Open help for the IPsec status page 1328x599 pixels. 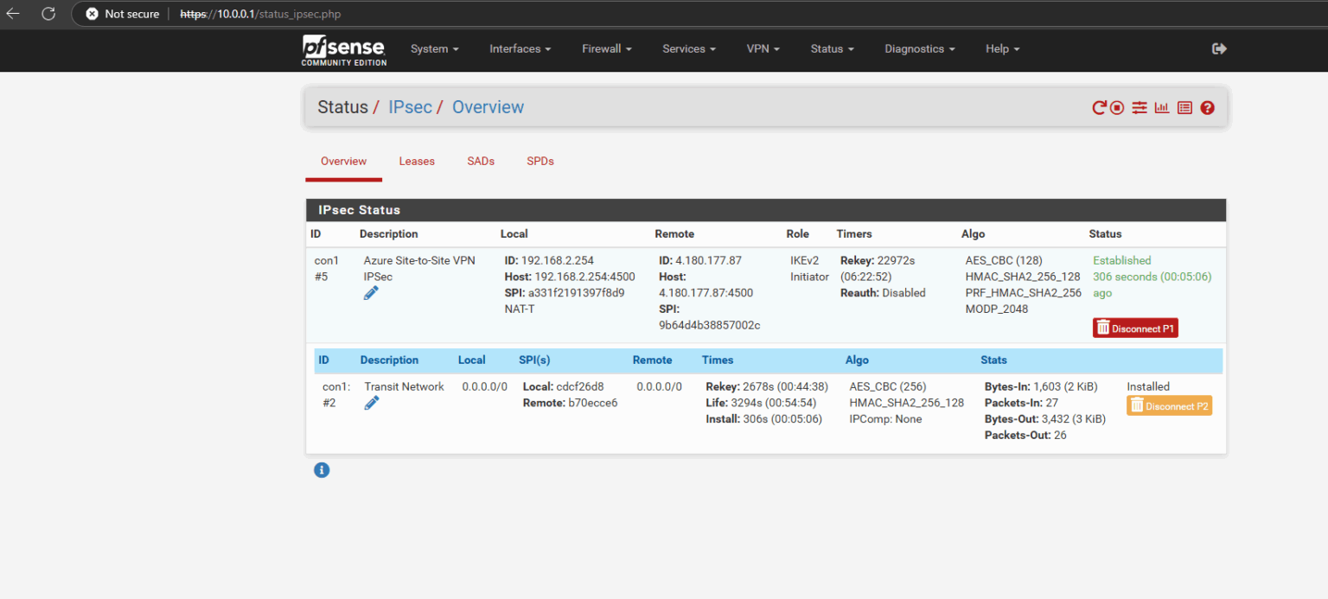1207,107
